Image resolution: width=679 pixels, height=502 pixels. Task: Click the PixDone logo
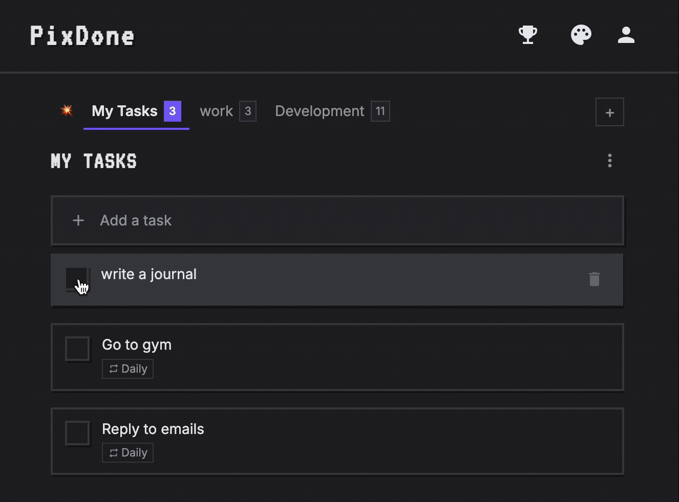tap(82, 36)
